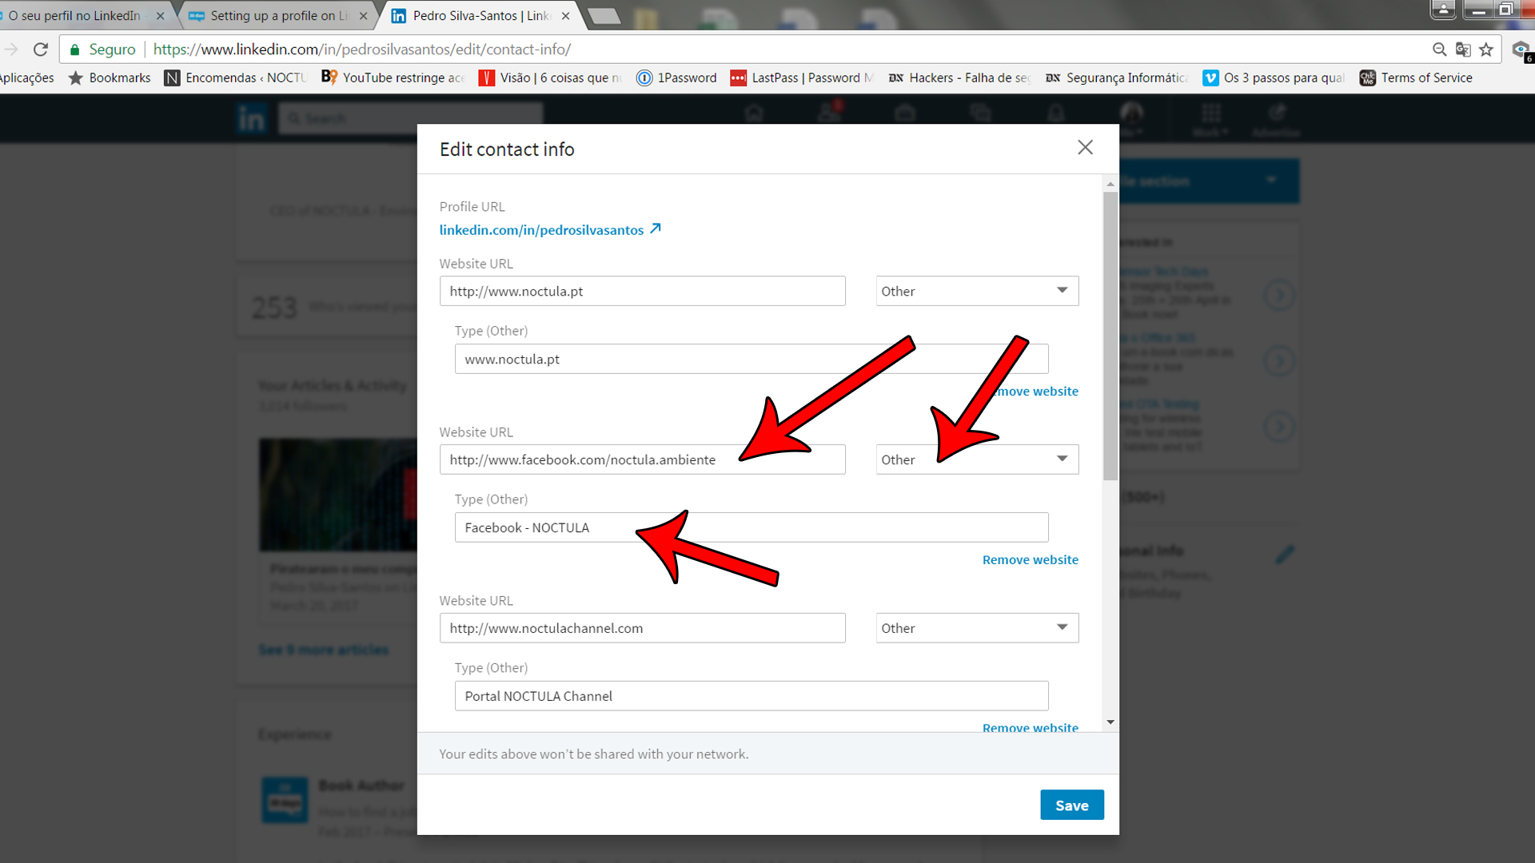Open the Bookmarks folder in bookmarks bar
The image size is (1535, 863).
[110, 78]
